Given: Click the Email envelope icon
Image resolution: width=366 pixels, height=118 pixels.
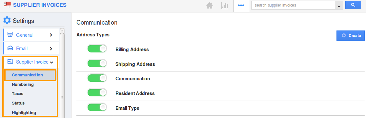Looking at the screenshot, I should [10, 48].
